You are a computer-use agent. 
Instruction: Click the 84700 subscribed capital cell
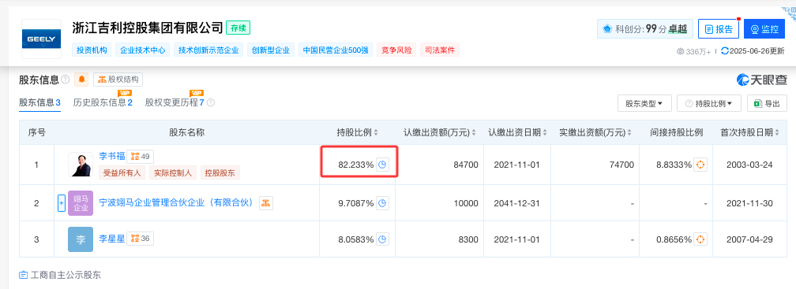point(438,165)
